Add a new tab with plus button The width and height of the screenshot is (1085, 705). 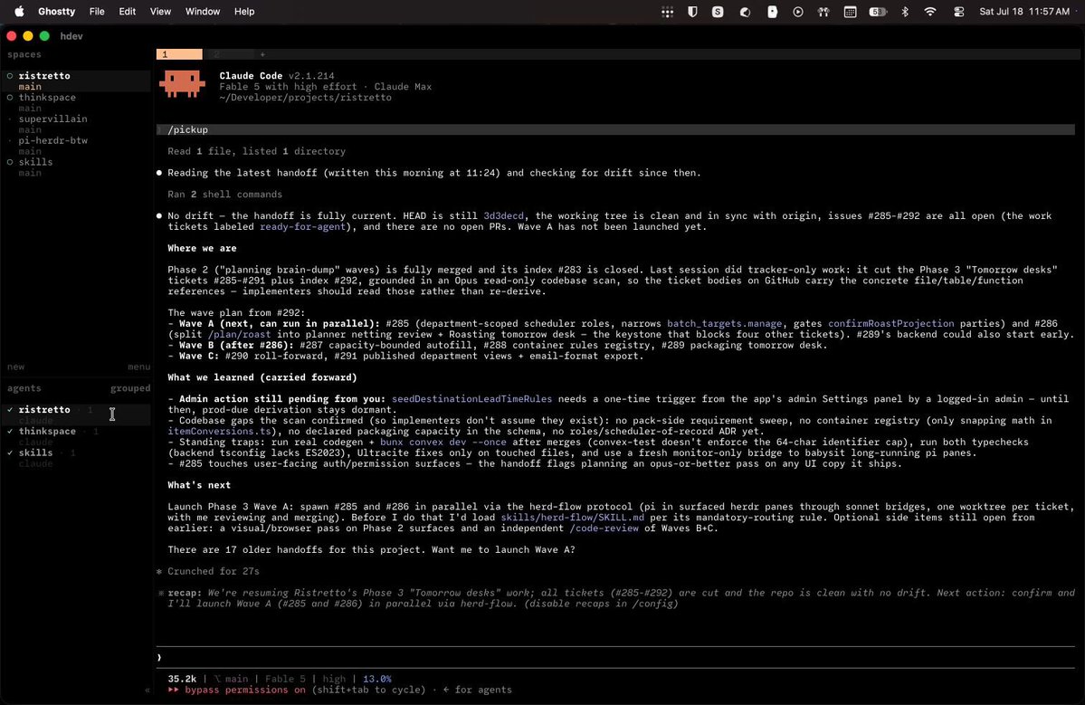click(x=262, y=54)
